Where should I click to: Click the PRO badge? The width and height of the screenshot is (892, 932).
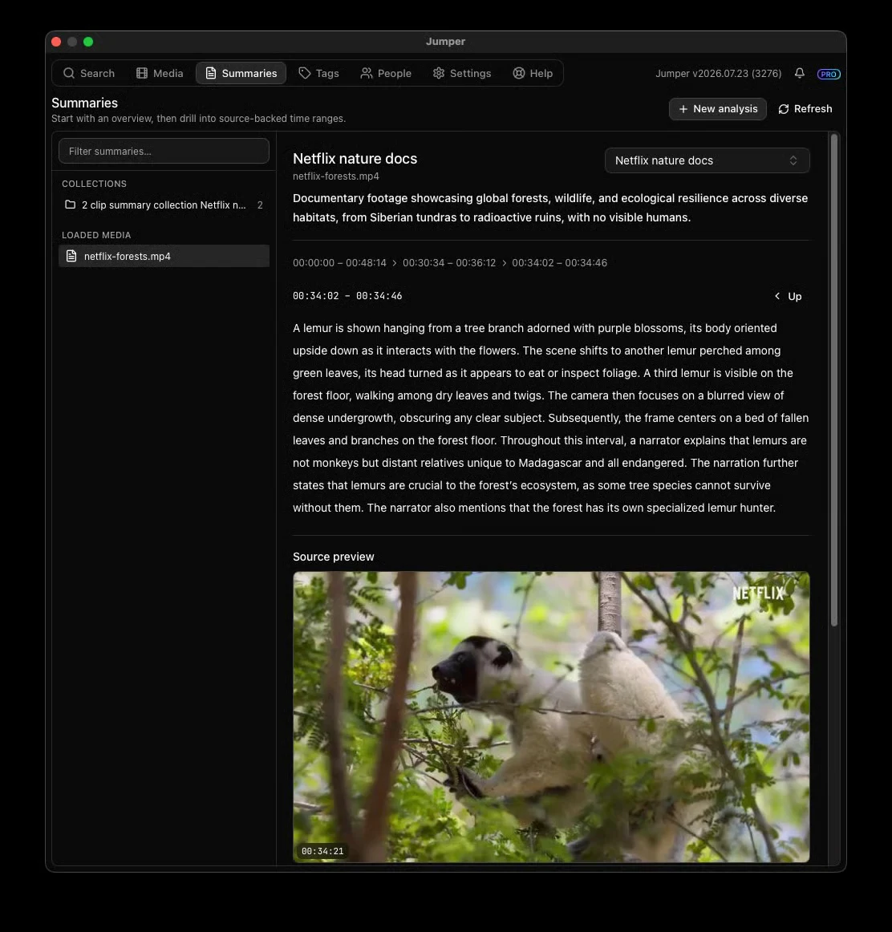[x=829, y=74]
